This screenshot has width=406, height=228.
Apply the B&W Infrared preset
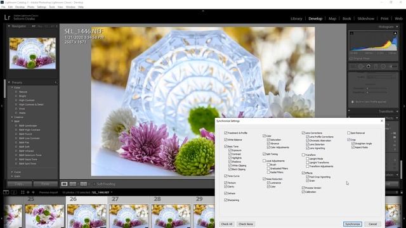pos(26,151)
